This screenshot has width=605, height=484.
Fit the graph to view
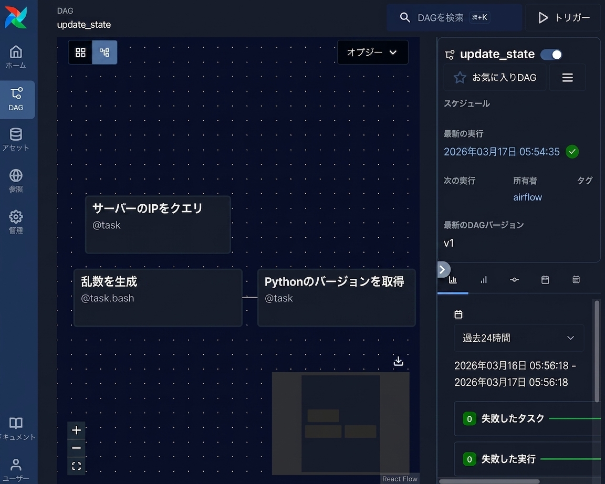[x=76, y=466]
